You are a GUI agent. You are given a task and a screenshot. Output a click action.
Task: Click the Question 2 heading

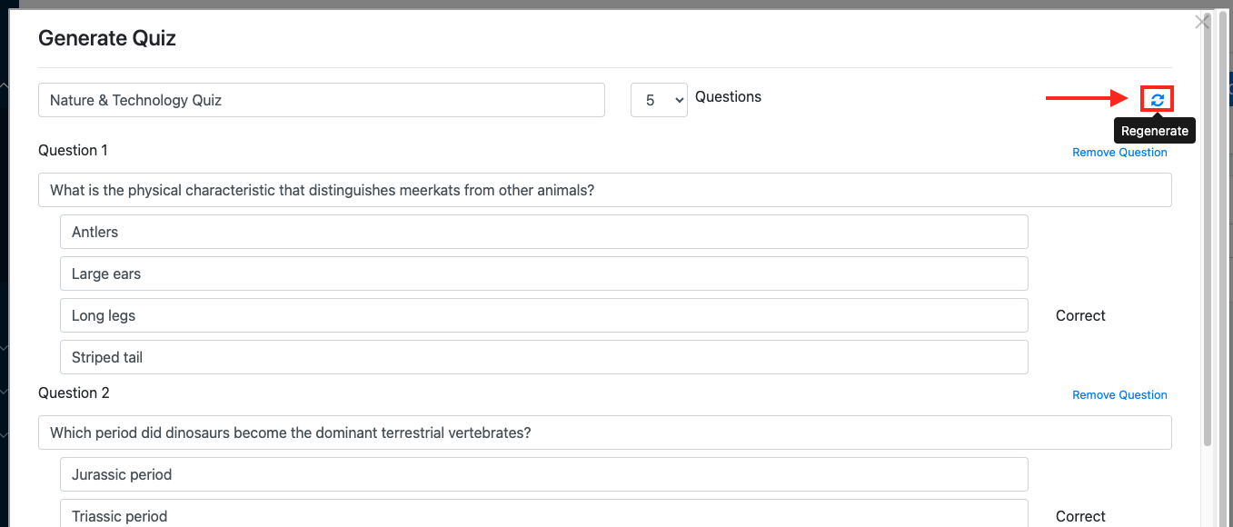[x=74, y=393]
